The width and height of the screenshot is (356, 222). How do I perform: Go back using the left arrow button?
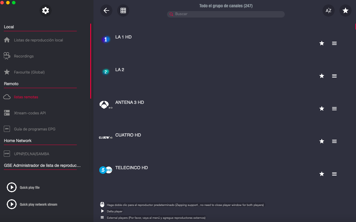[x=106, y=11]
